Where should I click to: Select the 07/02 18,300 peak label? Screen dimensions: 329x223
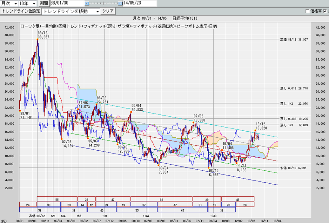click(199, 118)
